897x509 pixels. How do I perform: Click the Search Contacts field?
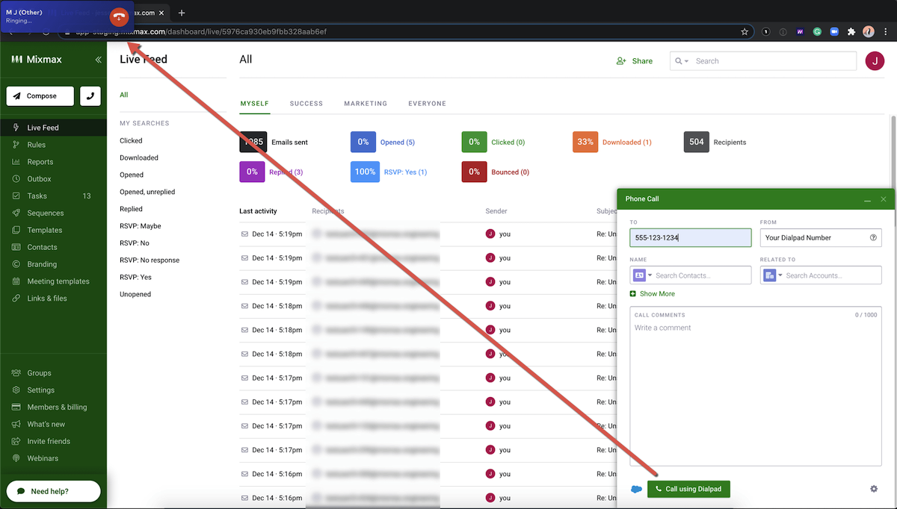click(701, 275)
